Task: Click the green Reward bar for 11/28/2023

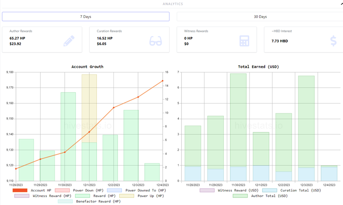Action: (x=26, y=160)
